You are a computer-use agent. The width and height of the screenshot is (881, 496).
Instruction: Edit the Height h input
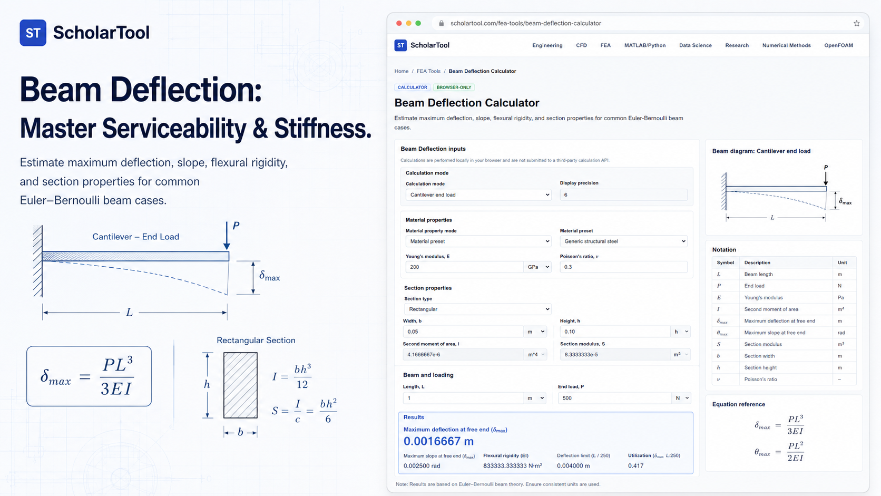pos(615,332)
